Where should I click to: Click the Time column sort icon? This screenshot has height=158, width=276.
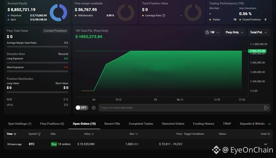[15, 134]
